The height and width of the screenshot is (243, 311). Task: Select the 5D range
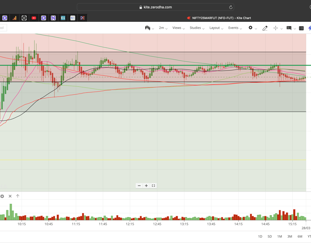tap(270, 237)
